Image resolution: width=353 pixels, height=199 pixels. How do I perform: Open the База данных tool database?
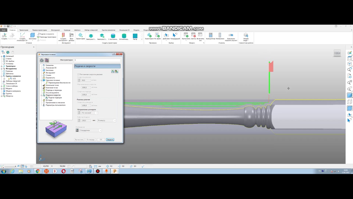(71, 37)
